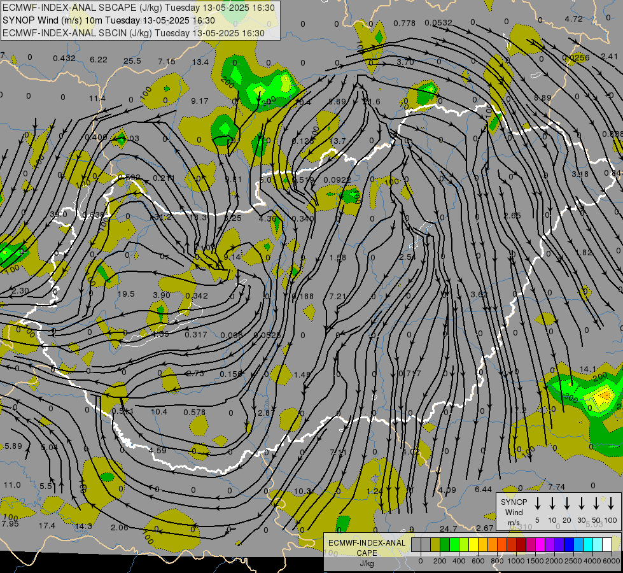Image resolution: width=623 pixels, height=573 pixels.
Task: Click the 0.432 value on the map
Action: 64,58
